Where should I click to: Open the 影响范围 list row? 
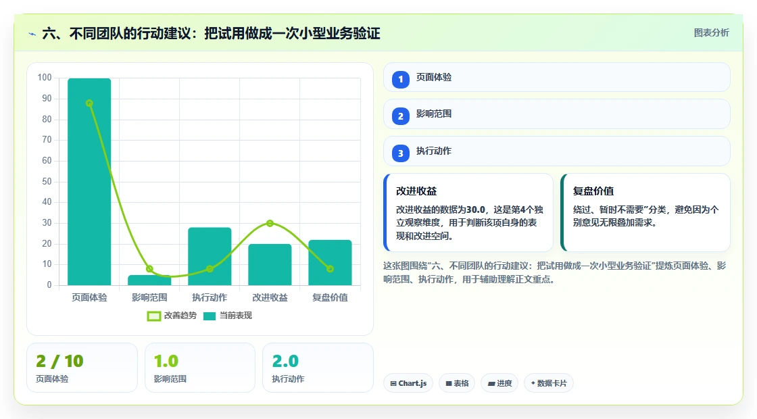click(557, 114)
